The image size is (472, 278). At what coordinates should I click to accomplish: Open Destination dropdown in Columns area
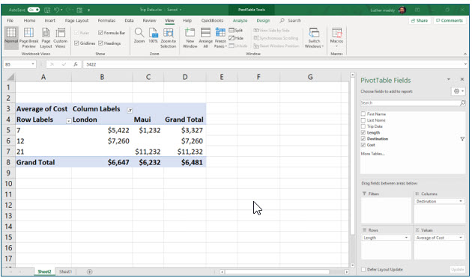[x=461, y=201]
